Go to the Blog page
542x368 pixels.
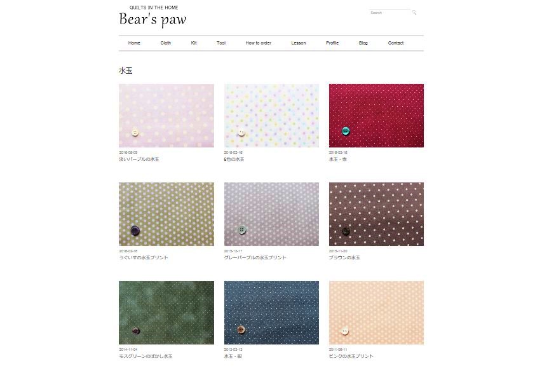point(363,43)
